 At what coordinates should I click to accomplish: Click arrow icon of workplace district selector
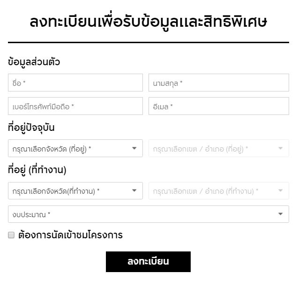(x=281, y=190)
